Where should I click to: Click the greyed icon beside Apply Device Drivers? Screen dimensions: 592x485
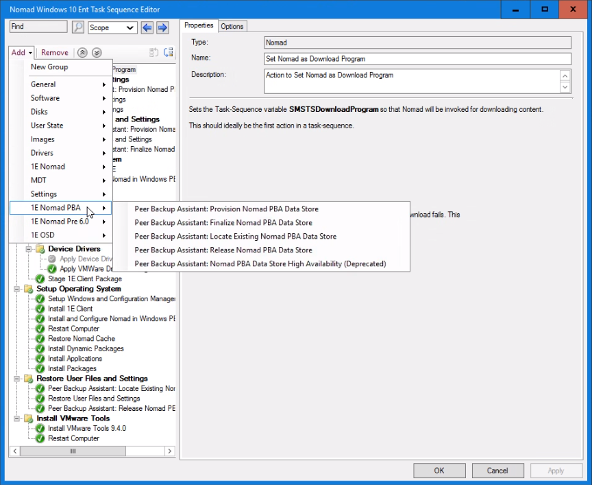[52, 259]
